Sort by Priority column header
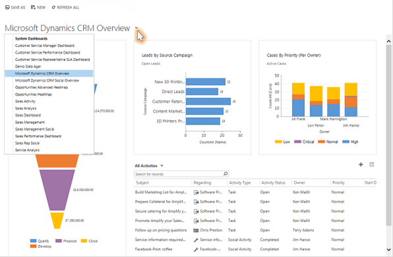The height and width of the screenshot is (257, 393). point(338,183)
